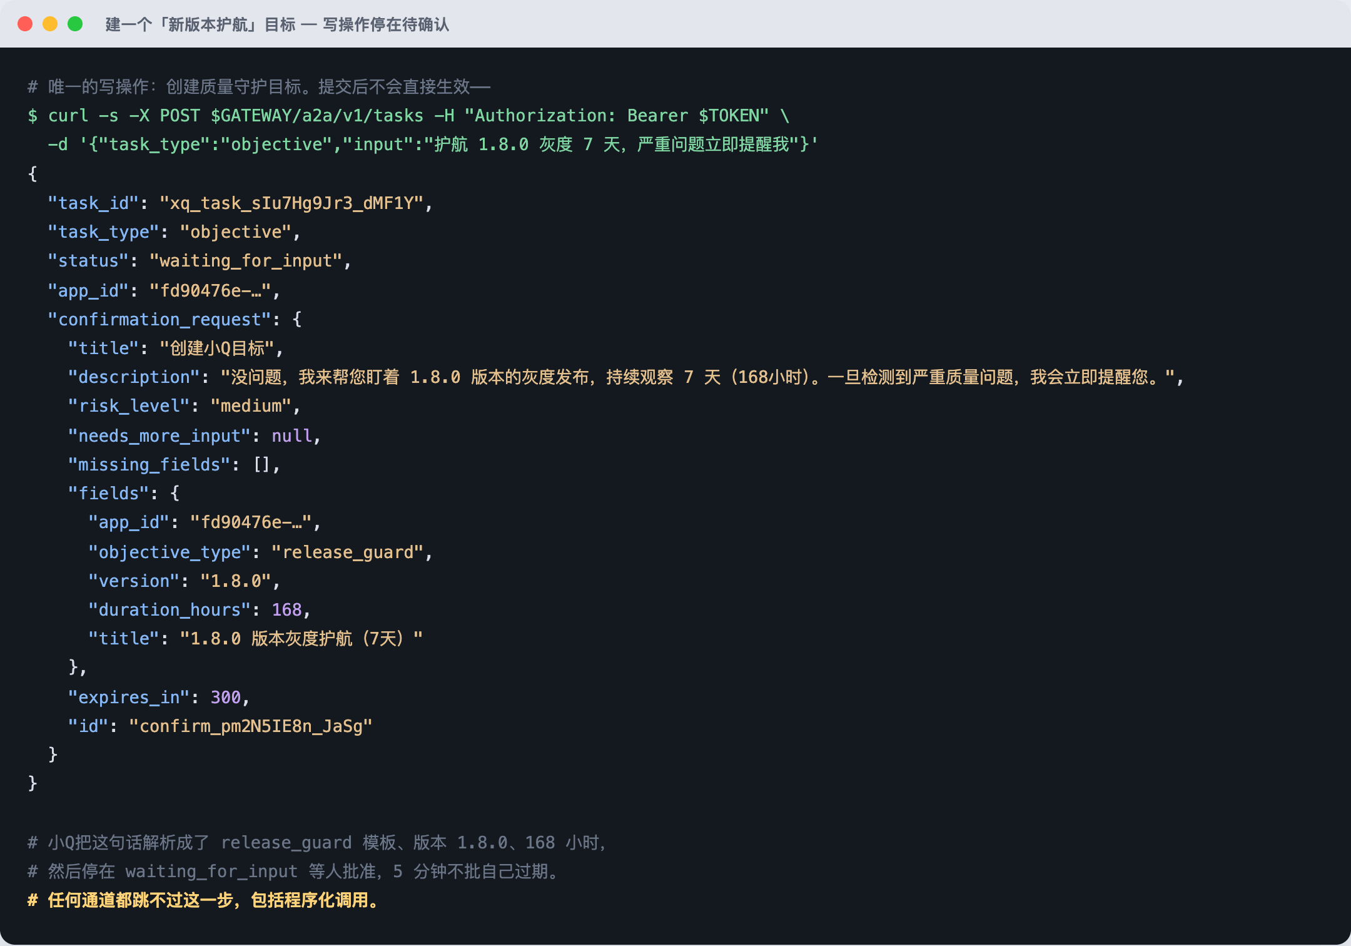Screen dimensions: 1351x946
Task: Click the duration_hours number 168
Action: pos(286,610)
